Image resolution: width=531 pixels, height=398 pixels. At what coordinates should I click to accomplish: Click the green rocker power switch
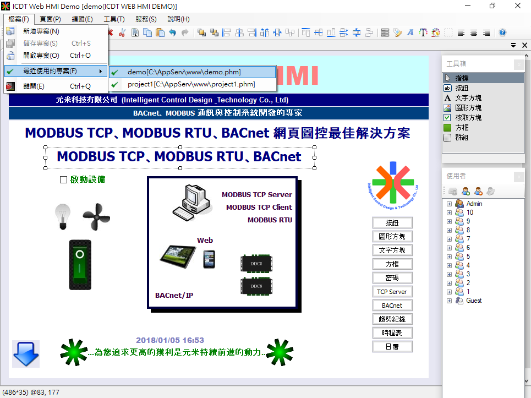tap(80, 264)
